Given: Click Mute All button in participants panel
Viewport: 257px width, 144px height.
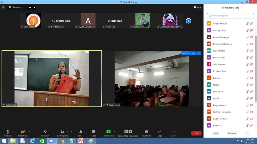Looking at the screenshot, I should (232, 133).
